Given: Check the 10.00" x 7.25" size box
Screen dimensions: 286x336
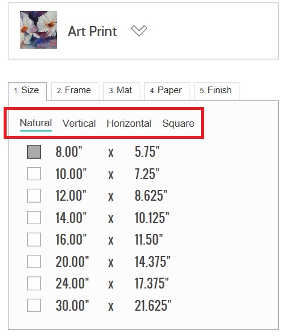Looking at the screenshot, I should coord(34,174).
